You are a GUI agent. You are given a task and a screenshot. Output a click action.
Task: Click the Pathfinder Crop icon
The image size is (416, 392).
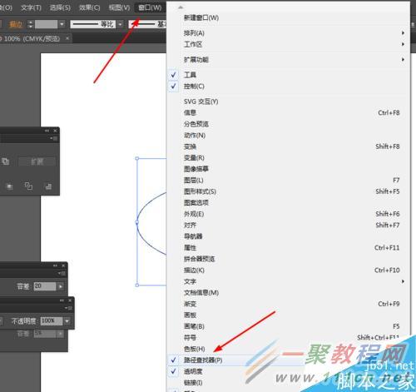[x=10, y=186]
